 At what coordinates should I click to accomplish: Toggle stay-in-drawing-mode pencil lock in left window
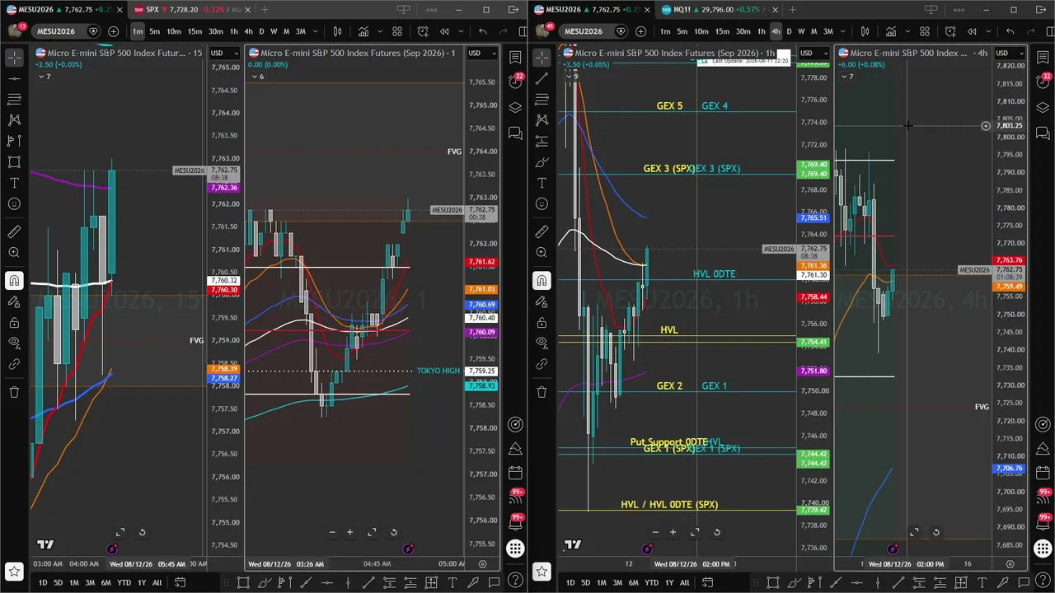14,301
